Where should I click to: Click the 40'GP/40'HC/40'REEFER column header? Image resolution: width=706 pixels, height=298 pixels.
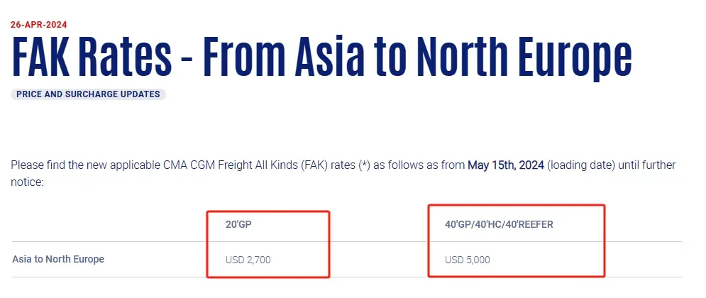pyautogui.click(x=499, y=224)
